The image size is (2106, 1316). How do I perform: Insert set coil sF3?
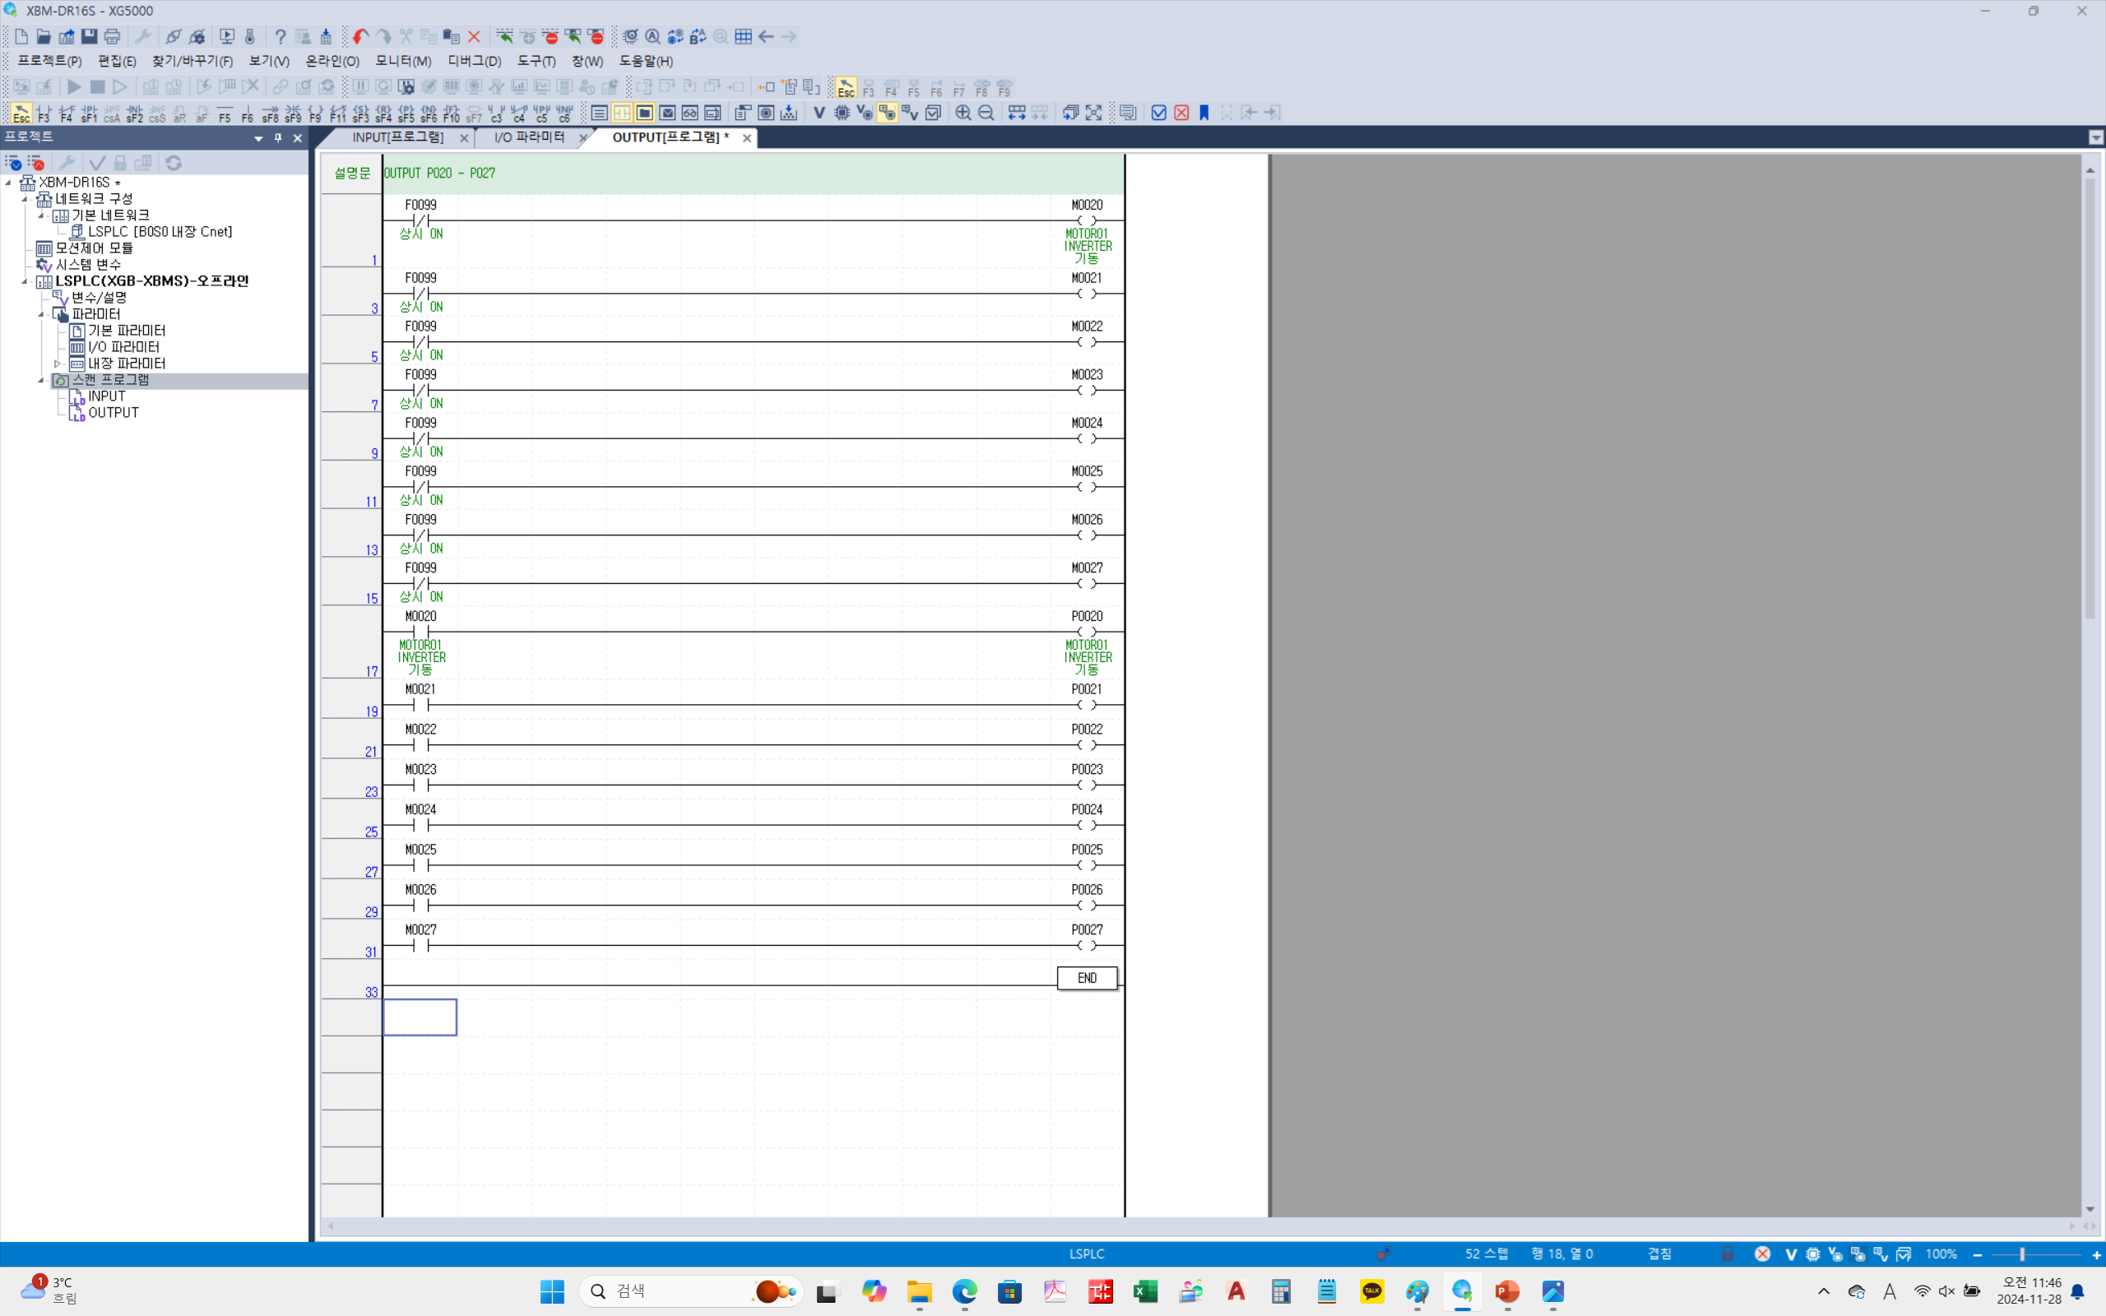tap(360, 114)
